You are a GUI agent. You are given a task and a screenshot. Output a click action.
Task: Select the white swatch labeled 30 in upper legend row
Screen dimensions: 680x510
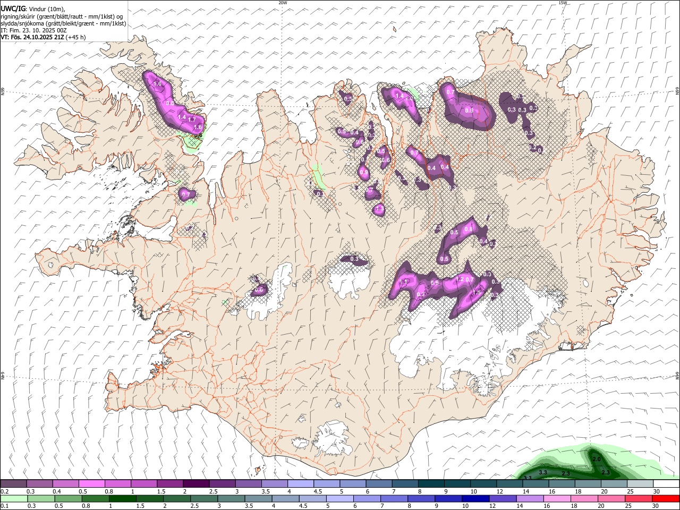tap(666, 484)
